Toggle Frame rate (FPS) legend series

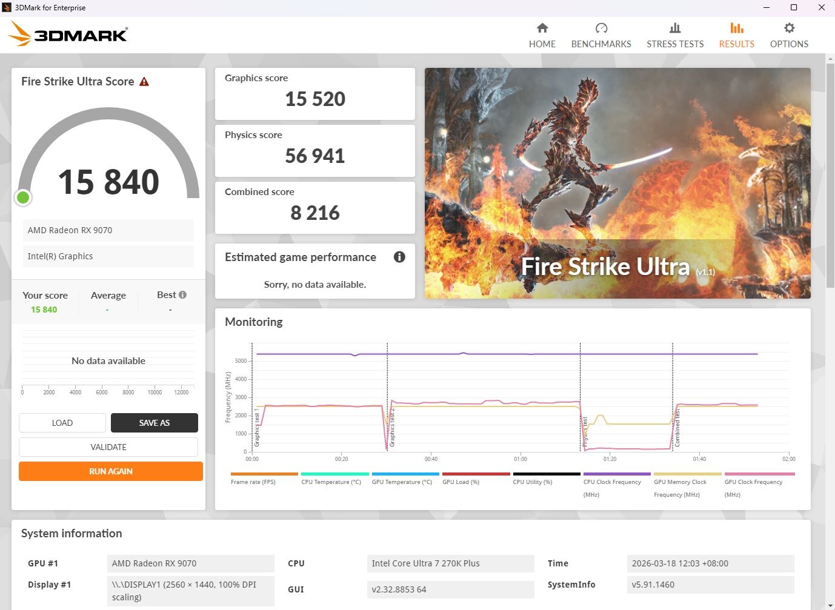coord(253,482)
